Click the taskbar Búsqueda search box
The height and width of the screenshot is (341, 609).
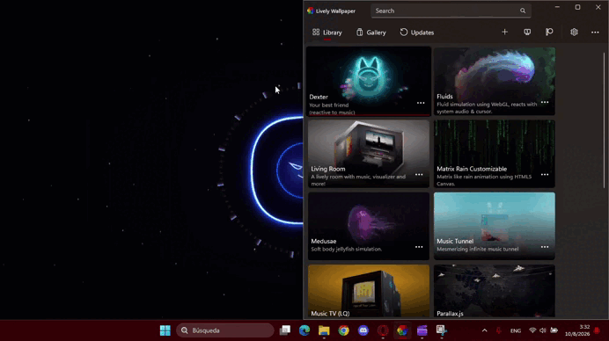tap(225, 330)
